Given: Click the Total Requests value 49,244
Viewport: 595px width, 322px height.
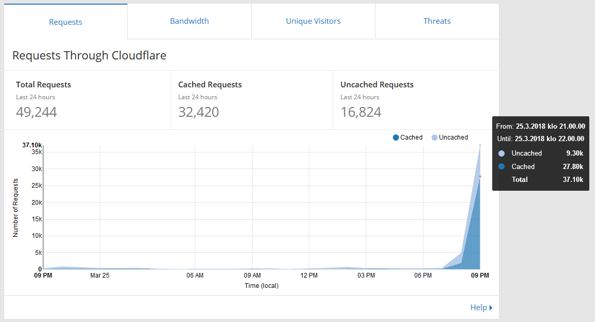Looking at the screenshot, I should click(37, 112).
